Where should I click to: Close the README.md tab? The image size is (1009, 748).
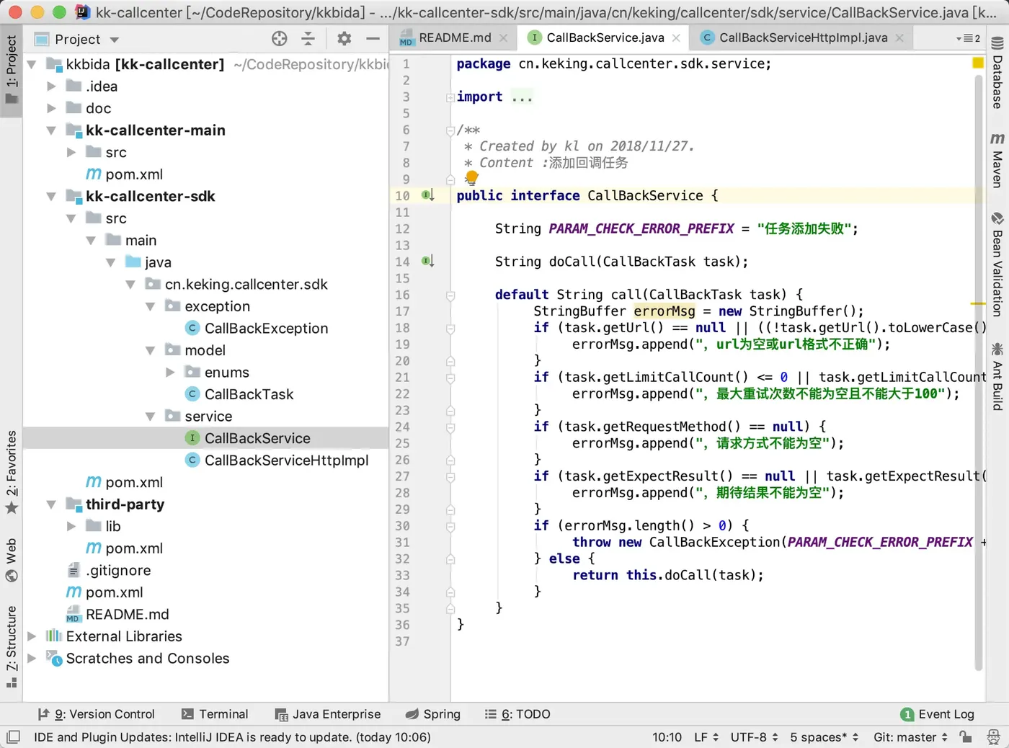503,37
